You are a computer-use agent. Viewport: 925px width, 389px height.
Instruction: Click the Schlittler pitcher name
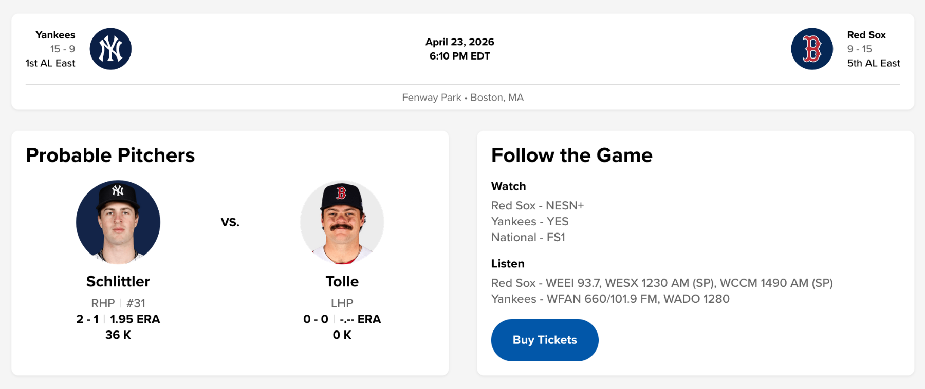[118, 281]
